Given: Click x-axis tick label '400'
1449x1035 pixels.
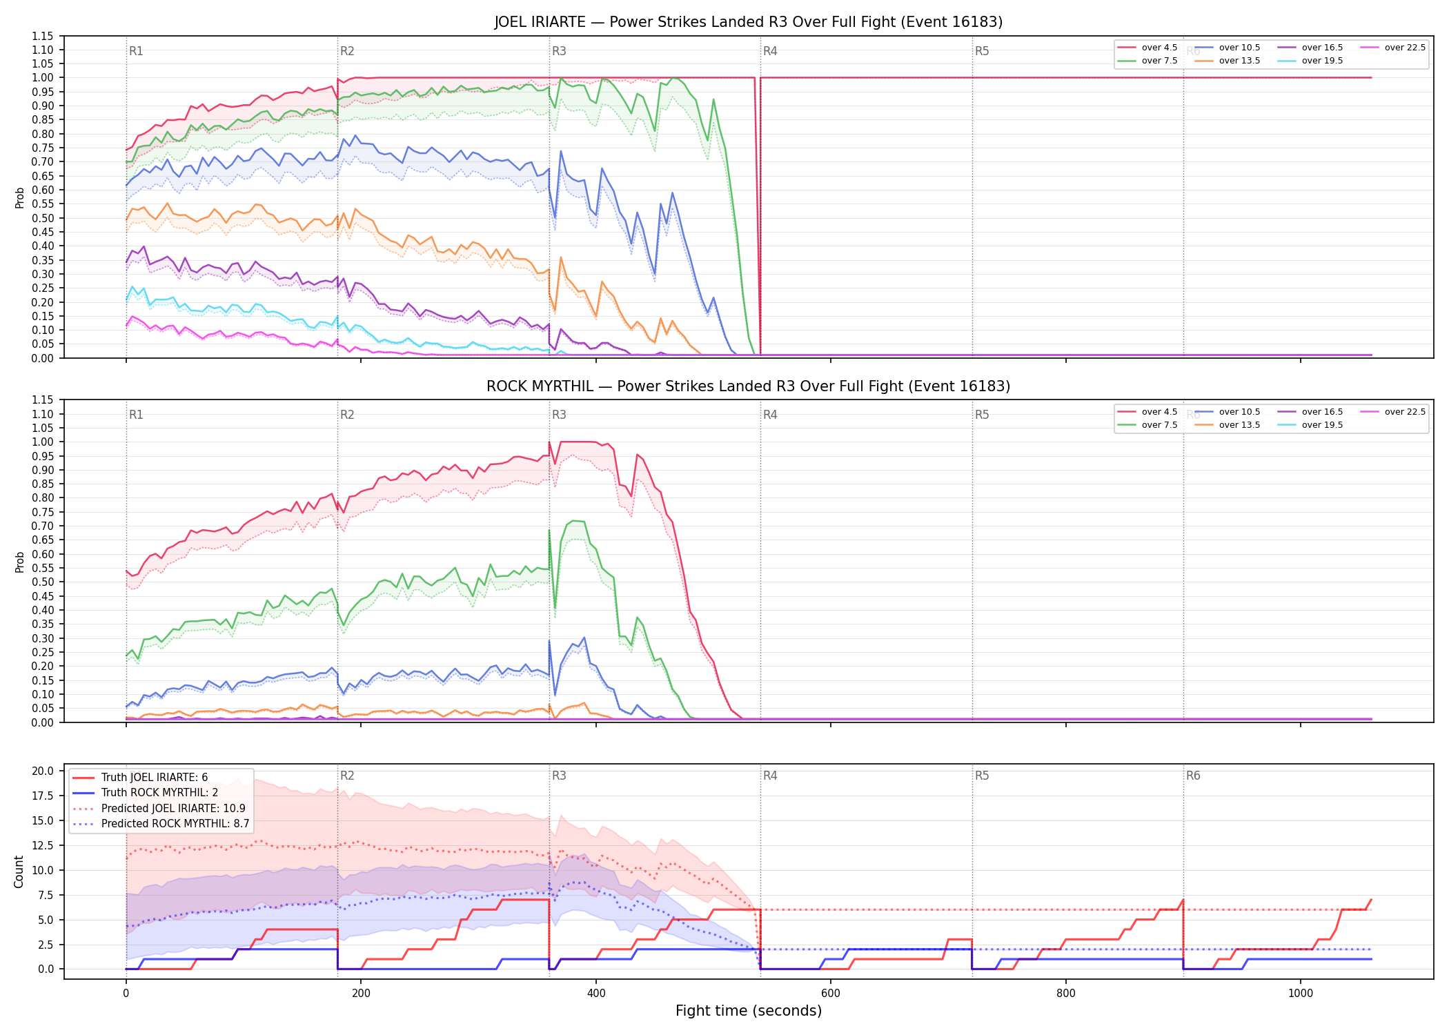Looking at the screenshot, I should pos(596,994).
